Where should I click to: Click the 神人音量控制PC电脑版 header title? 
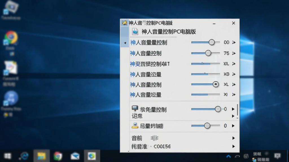(x=169, y=31)
